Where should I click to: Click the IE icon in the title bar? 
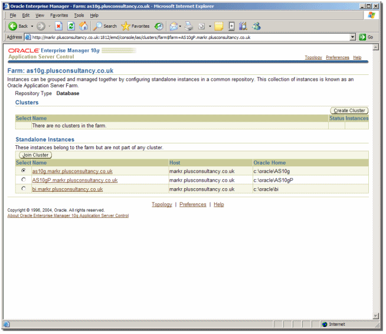[x=6, y=6]
